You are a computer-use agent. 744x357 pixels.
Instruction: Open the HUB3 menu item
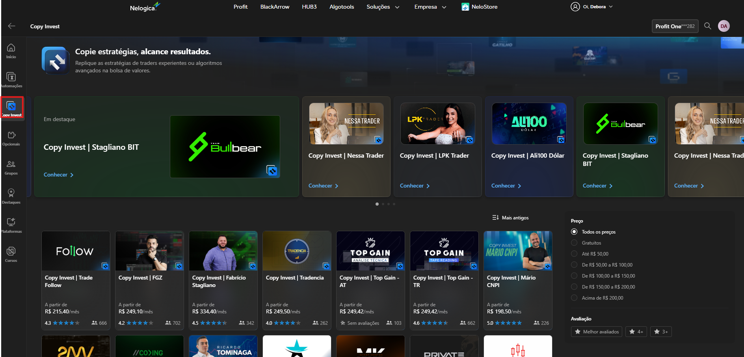(309, 7)
